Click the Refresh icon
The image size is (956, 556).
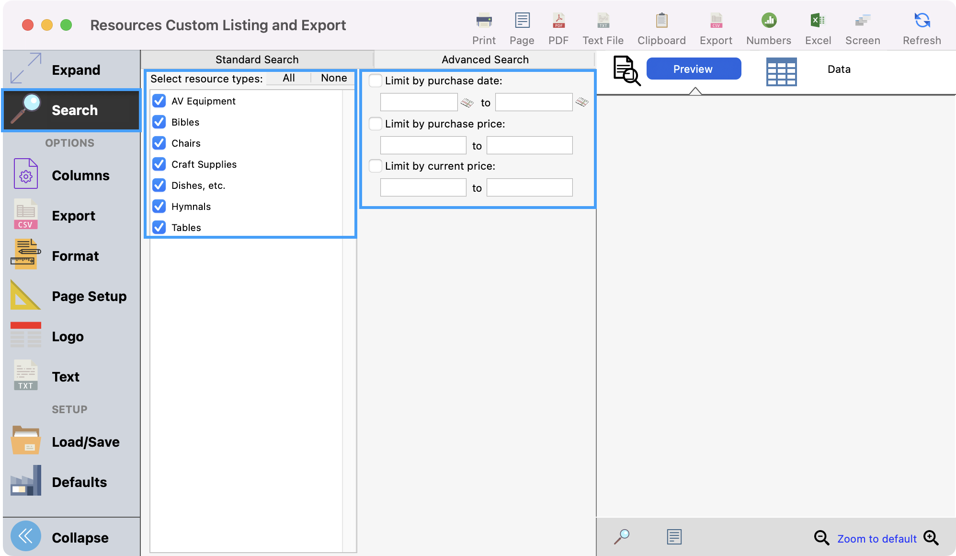click(922, 21)
